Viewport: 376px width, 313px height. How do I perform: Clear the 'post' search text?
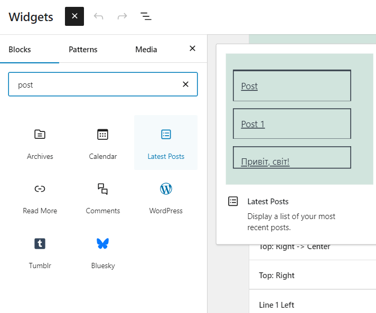[x=185, y=84]
